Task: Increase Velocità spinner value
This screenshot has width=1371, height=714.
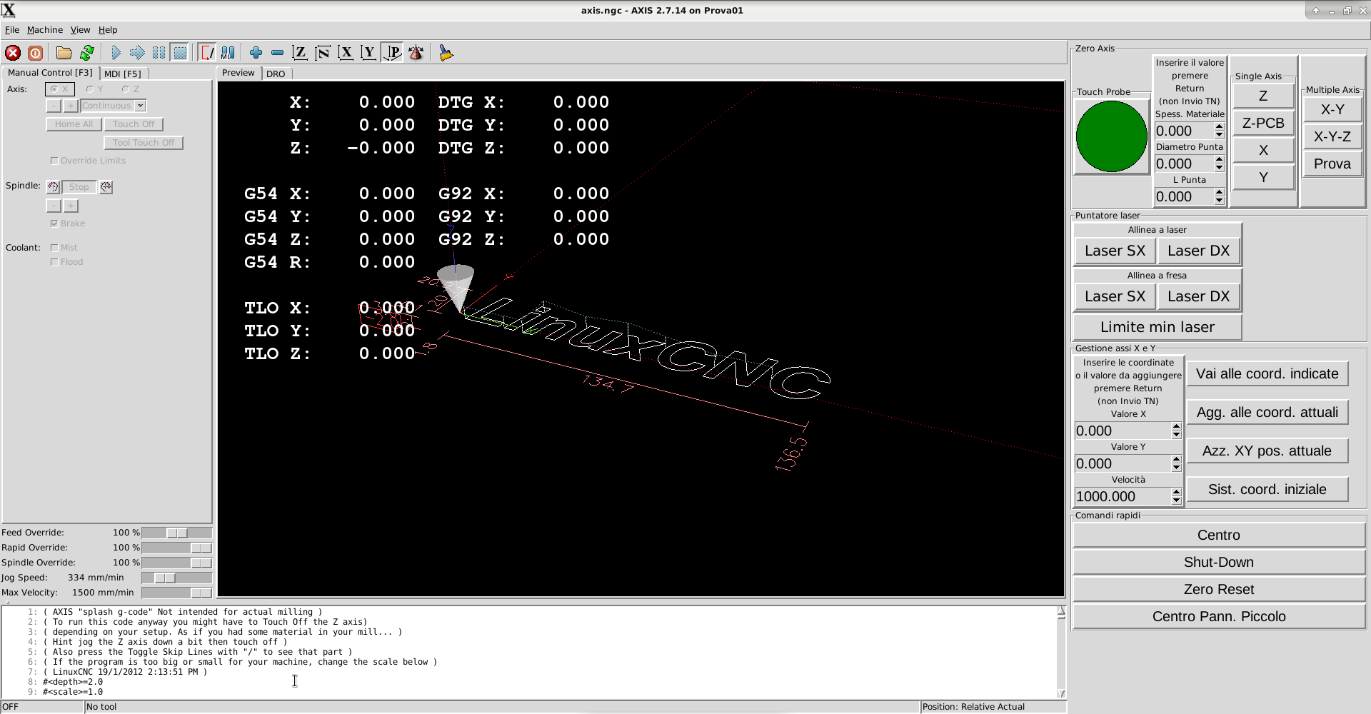Action: tap(1176, 493)
